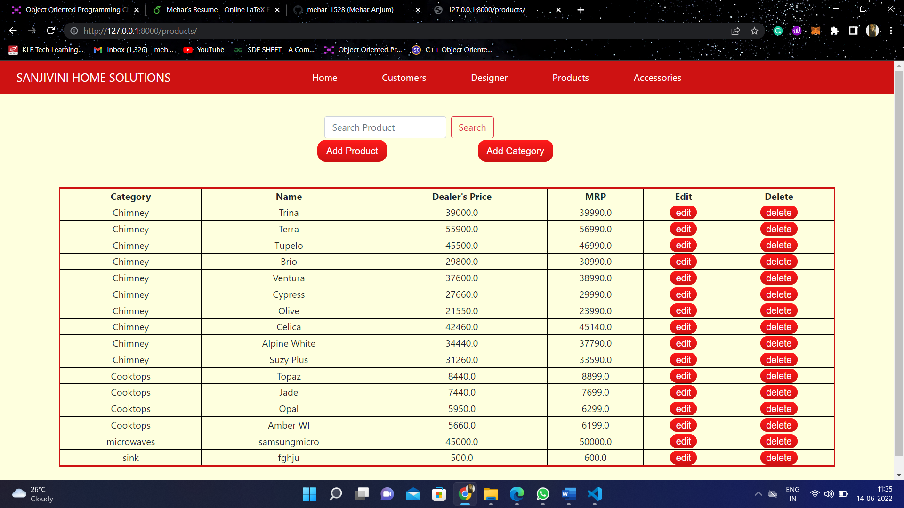This screenshot has height=508, width=904.
Task: Click the back navigation arrow
Action: (12, 31)
